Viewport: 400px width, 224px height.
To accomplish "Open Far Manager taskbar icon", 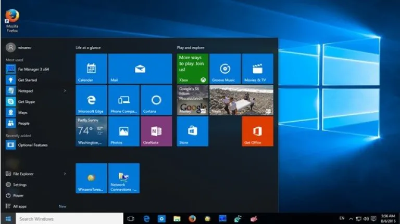I will [x=222, y=218].
